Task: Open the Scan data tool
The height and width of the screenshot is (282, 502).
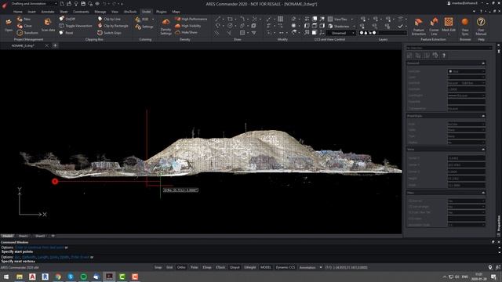Action: pos(48,24)
